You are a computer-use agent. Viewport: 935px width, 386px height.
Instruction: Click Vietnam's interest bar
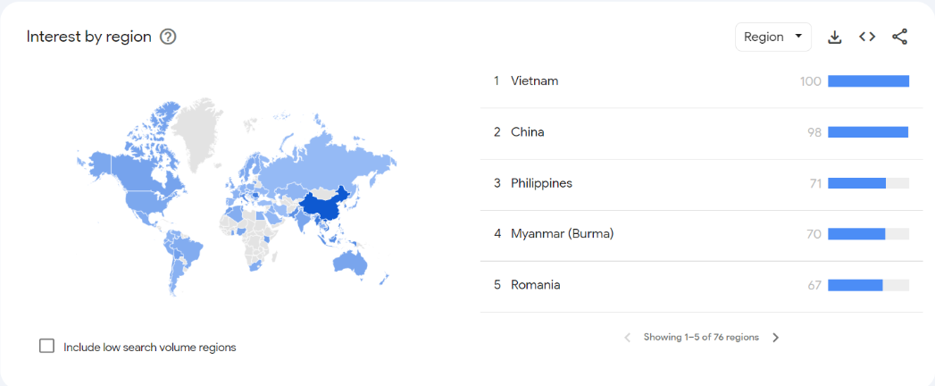pyautogui.click(x=868, y=81)
